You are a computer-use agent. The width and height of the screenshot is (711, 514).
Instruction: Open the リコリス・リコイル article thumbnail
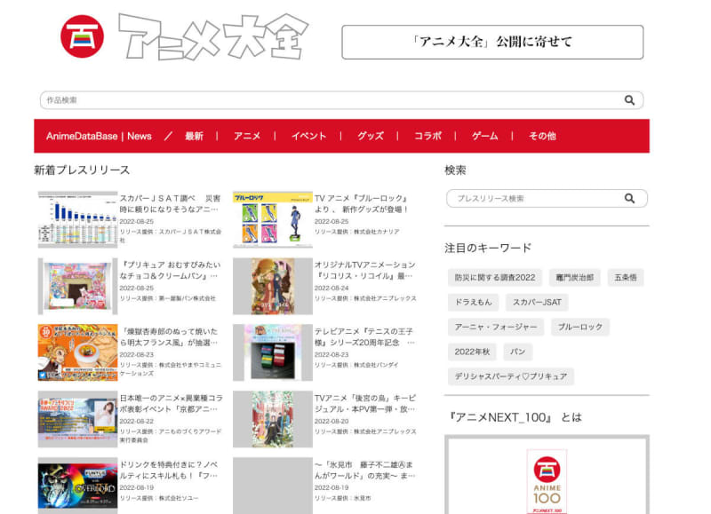point(273,286)
